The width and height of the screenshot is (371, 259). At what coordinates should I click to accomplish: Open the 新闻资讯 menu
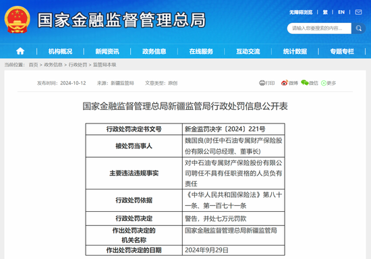107,51
